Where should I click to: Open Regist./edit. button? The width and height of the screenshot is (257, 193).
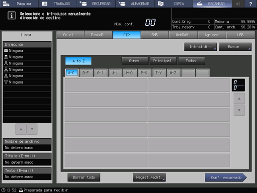point(149,178)
